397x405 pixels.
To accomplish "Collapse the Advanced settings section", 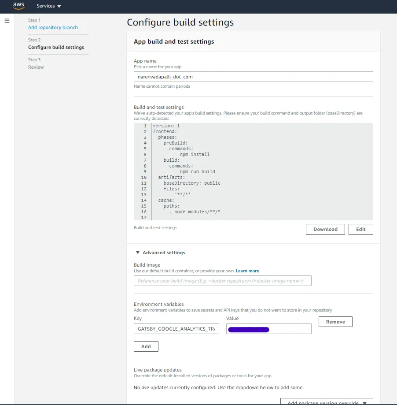I will pyautogui.click(x=138, y=253).
